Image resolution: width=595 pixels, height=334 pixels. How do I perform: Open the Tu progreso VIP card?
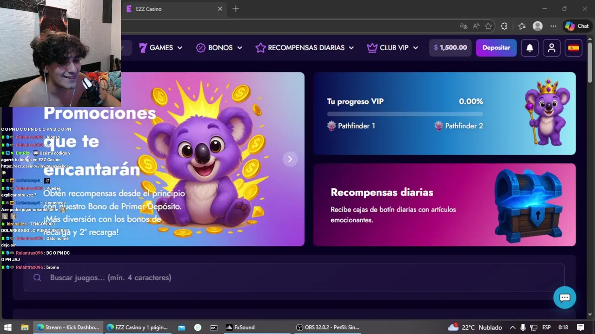click(x=444, y=113)
